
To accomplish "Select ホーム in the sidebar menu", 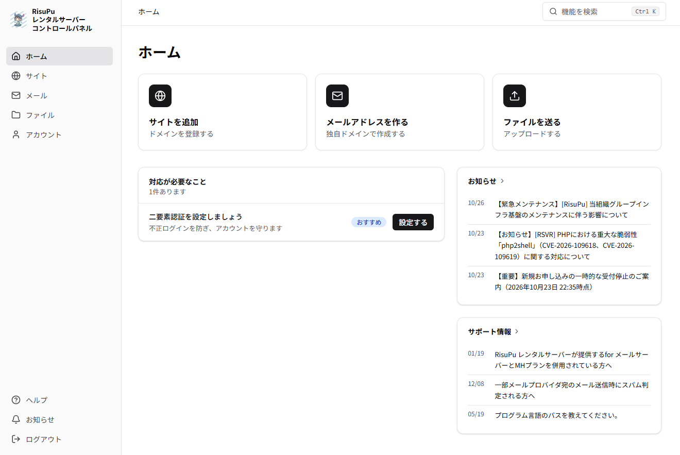I will point(59,56).
